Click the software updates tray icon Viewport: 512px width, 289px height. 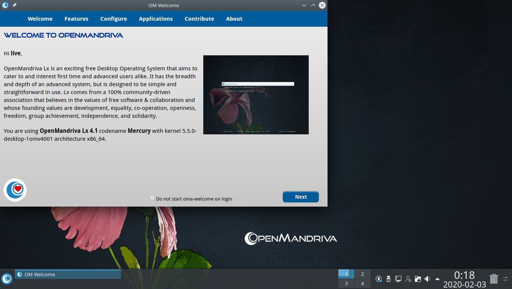(379, 279)
